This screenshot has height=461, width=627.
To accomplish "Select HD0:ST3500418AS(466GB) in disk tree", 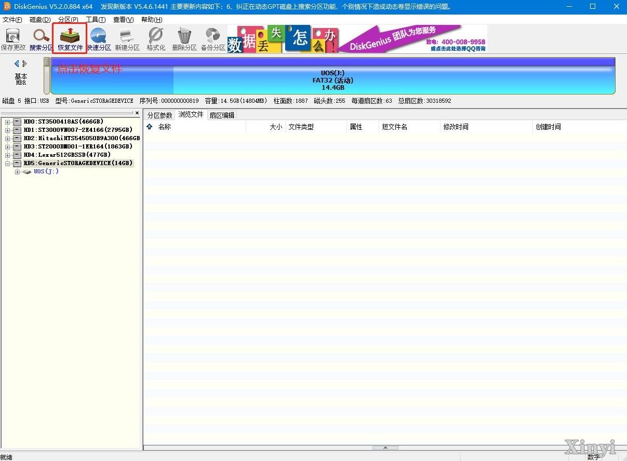I will click(63, 121).
